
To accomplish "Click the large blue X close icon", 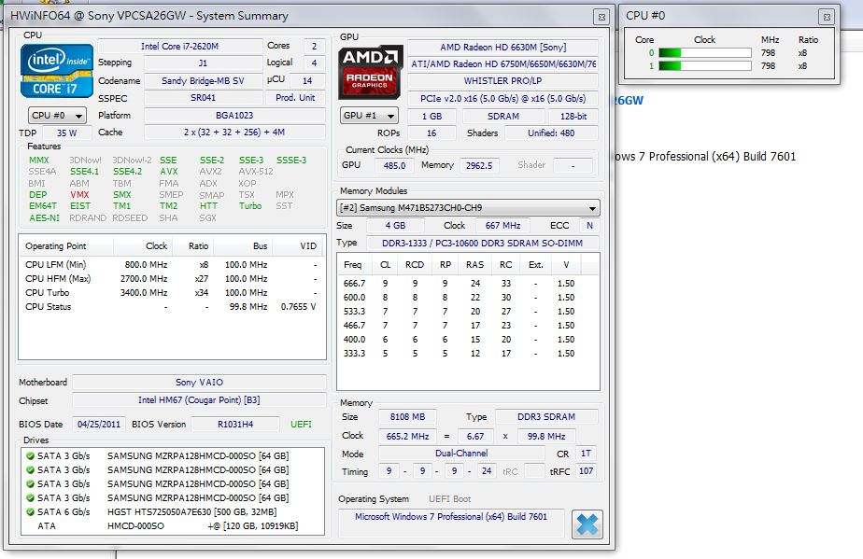I will [x=587, y=524].
